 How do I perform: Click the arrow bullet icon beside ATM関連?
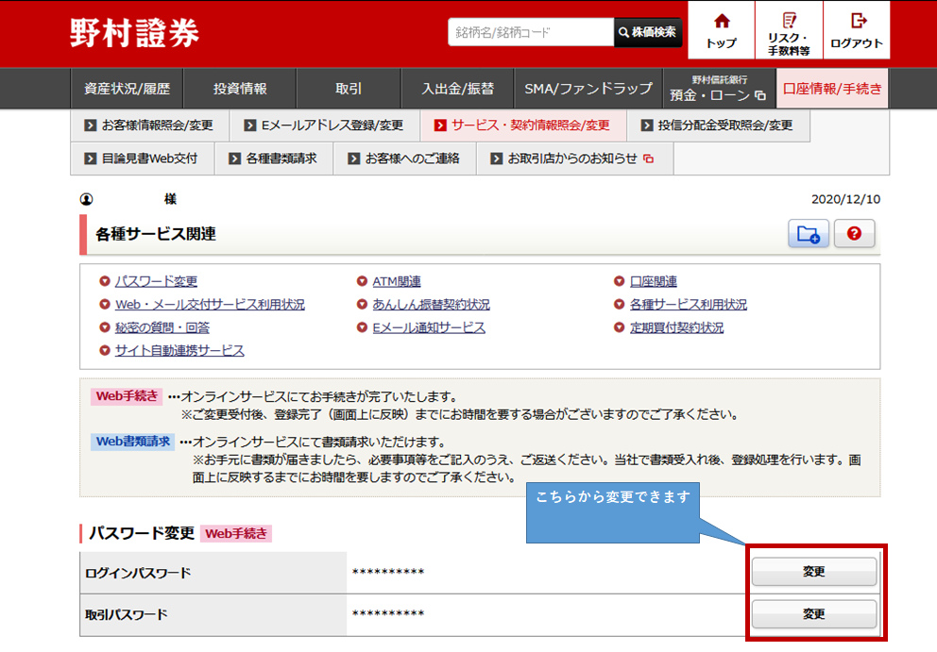coord(362,281)
